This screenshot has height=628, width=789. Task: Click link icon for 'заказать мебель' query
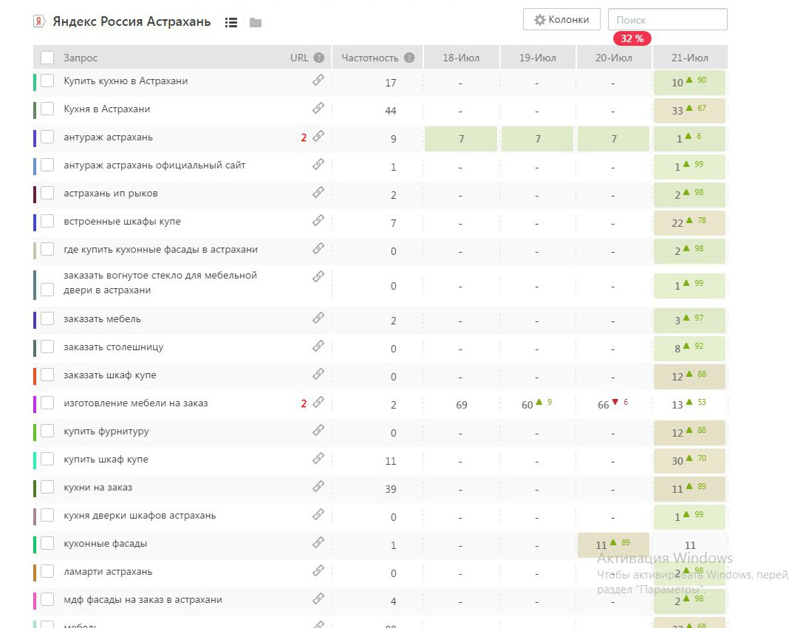point(318,318)
